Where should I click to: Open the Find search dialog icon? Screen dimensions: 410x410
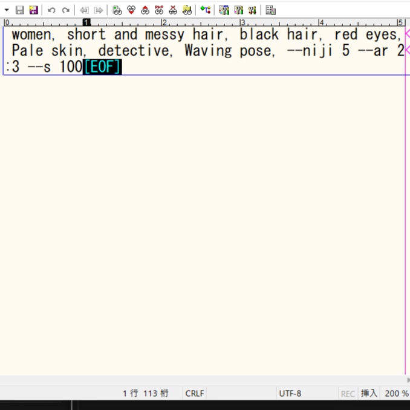coord(117,10)
